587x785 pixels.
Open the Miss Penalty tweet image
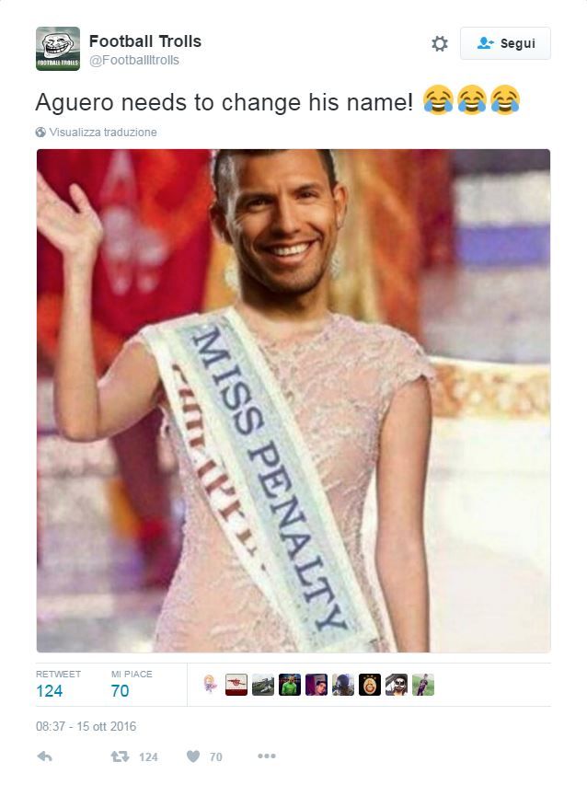[x=293, y=400]
